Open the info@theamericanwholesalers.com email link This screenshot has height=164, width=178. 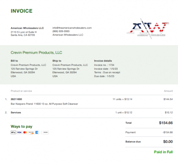coord(72,28)
